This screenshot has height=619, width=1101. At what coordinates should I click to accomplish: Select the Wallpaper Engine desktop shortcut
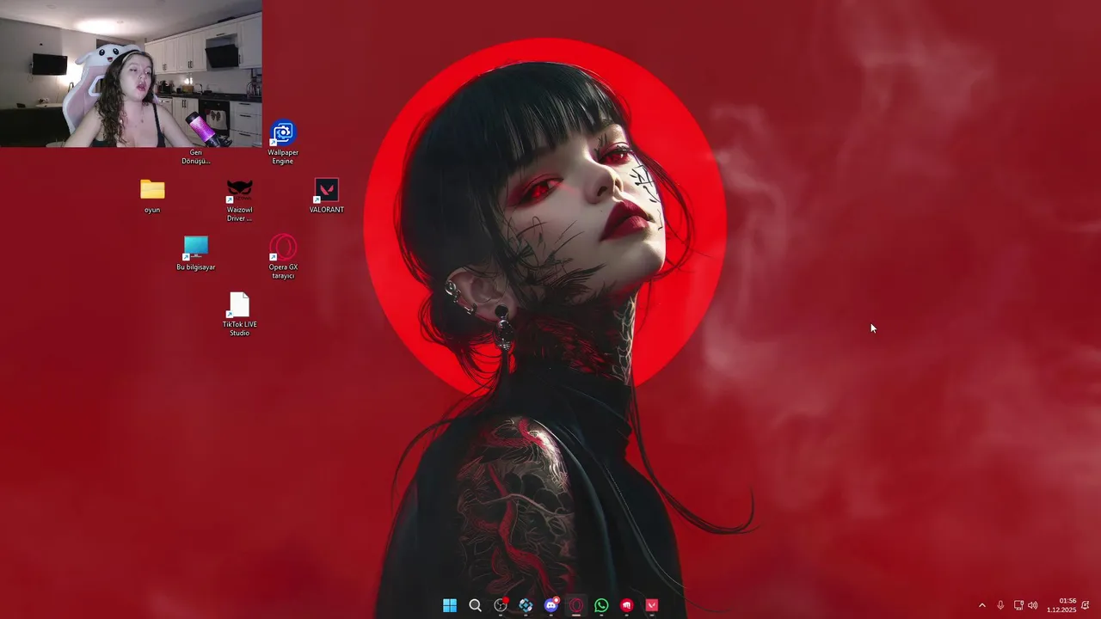283,142
